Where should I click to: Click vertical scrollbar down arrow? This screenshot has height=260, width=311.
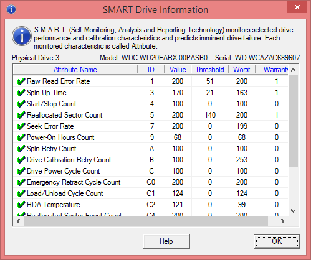tap(294, 211)
